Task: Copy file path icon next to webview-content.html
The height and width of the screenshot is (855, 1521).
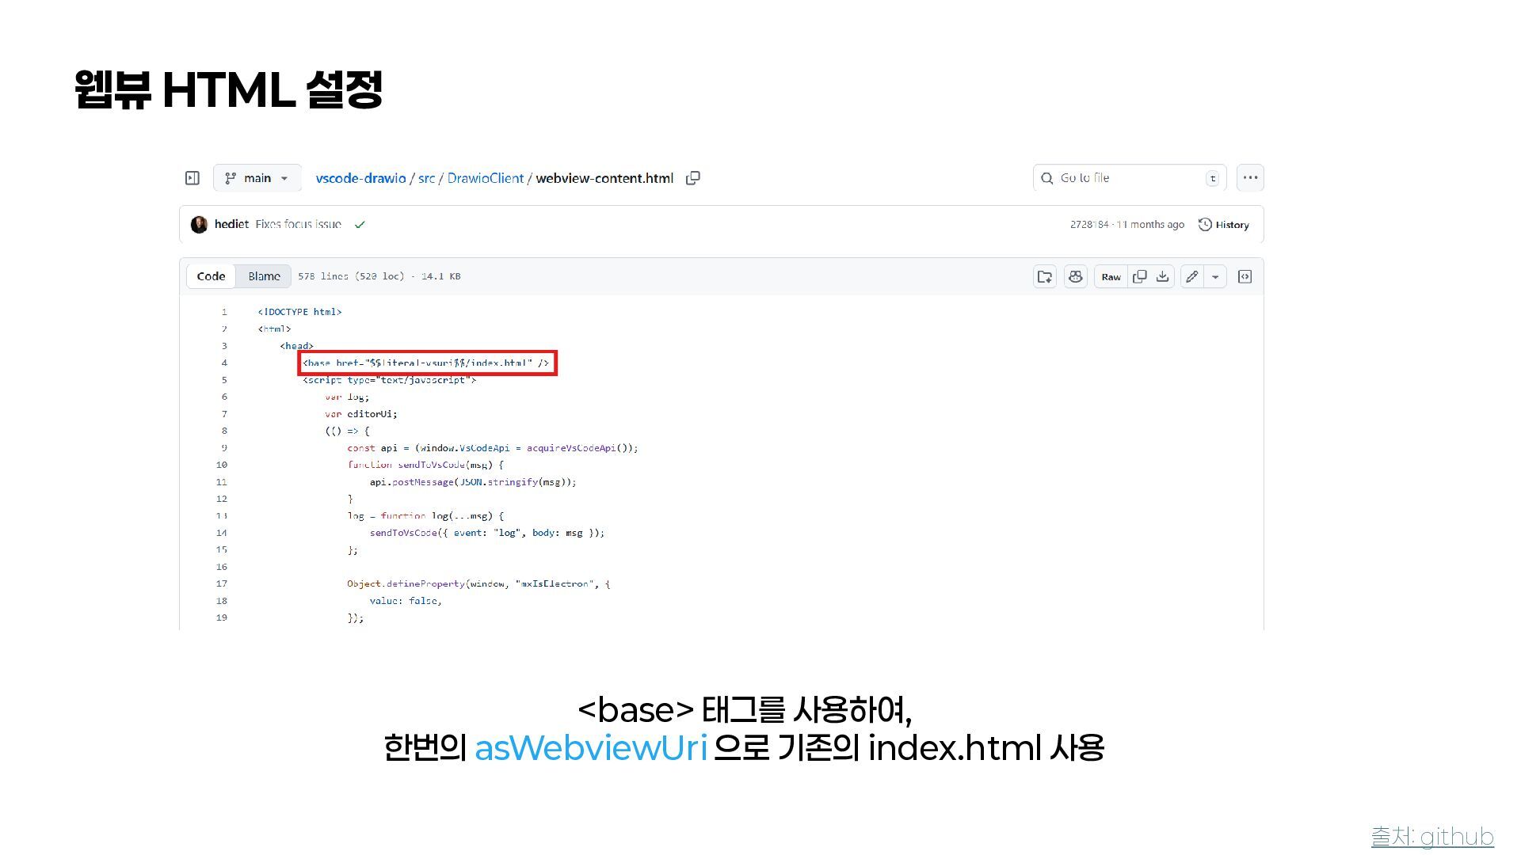Action: tap(693, 178)
